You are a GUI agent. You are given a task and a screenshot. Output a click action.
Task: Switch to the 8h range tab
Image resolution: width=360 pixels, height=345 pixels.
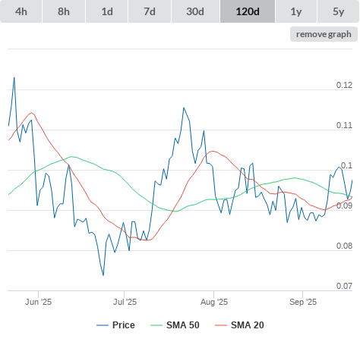[x=64, y=11]
